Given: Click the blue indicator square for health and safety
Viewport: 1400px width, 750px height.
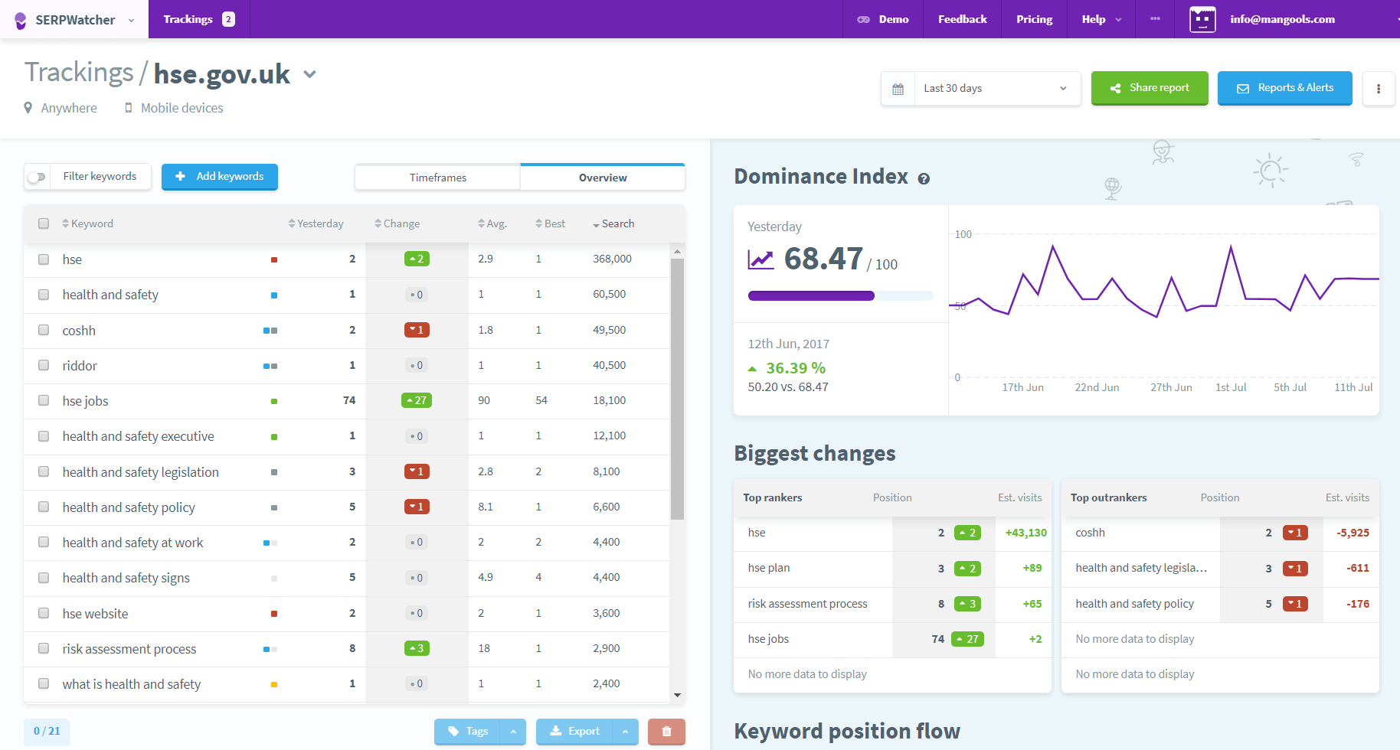Looking at the screenshot, I should tap(274, 295).
